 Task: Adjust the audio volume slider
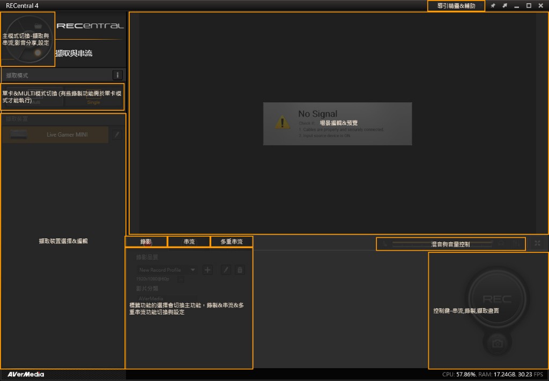pos(442,244)
